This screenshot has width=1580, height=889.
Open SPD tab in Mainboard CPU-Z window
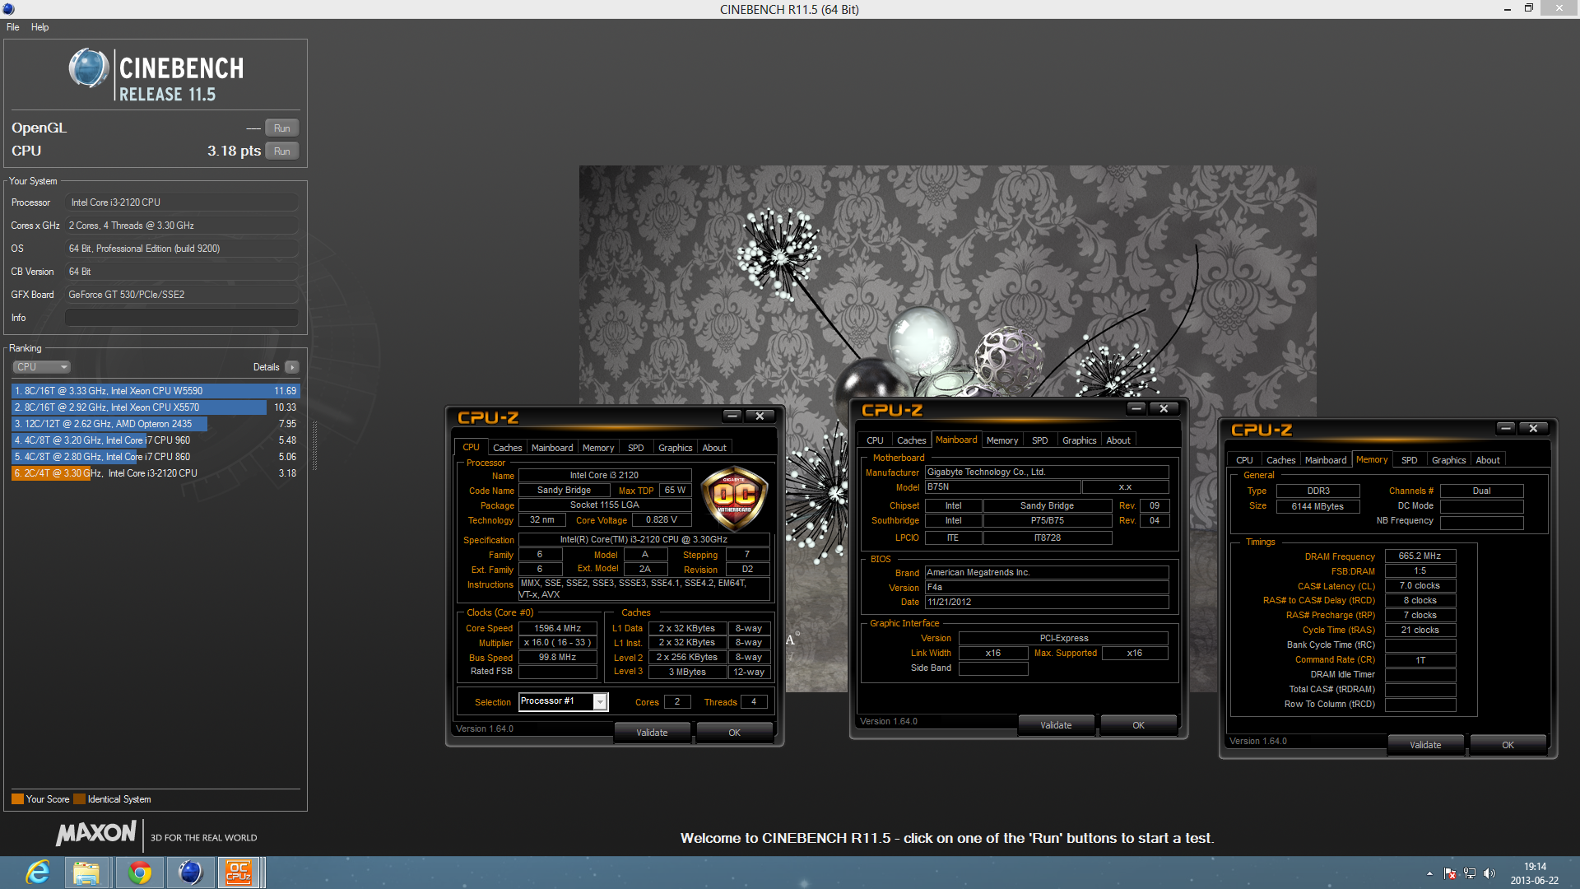click(x=1040, y=440)
